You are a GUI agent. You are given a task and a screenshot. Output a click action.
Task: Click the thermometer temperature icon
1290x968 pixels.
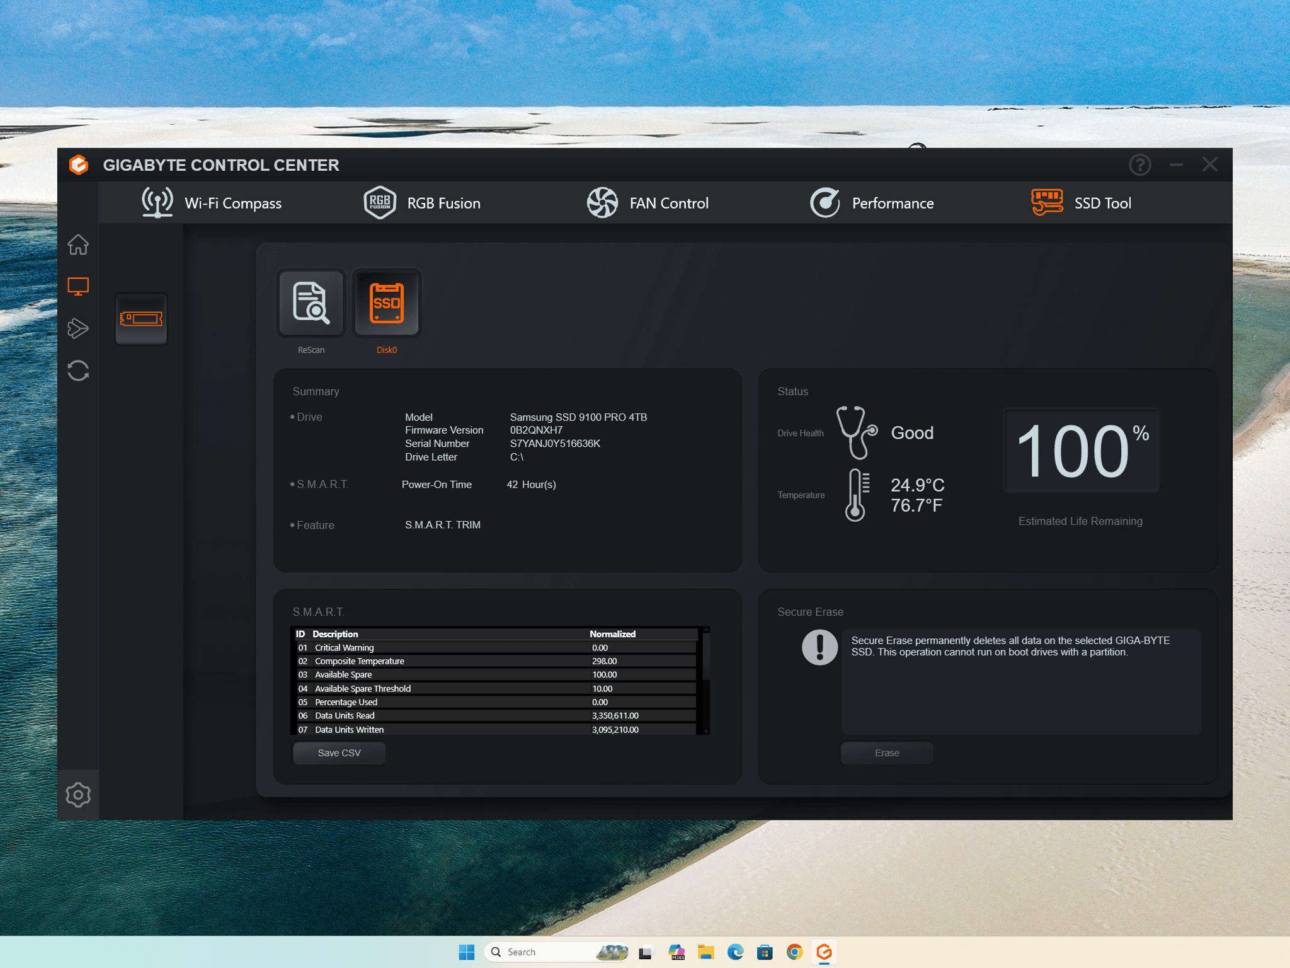coord(857,495)
